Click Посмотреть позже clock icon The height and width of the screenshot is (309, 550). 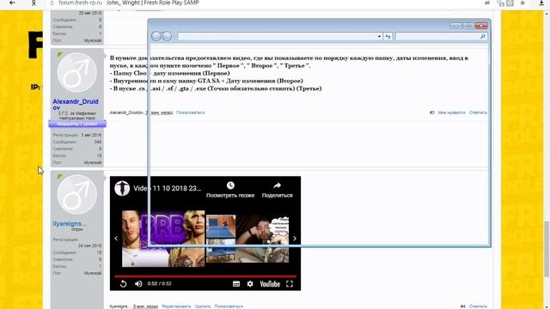230,185
